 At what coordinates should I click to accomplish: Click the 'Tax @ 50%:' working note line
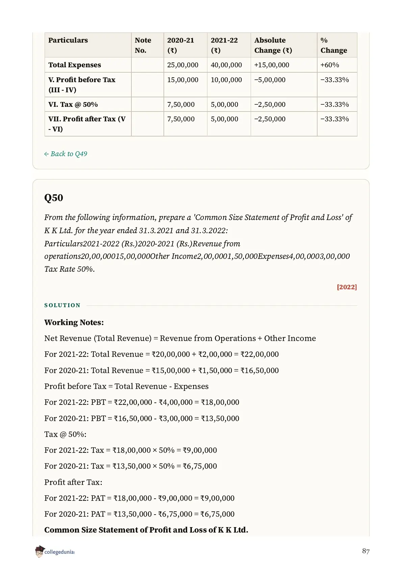65,434
